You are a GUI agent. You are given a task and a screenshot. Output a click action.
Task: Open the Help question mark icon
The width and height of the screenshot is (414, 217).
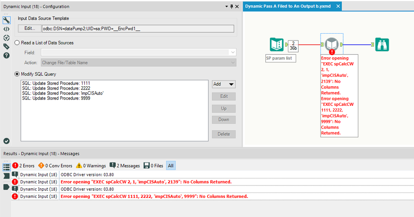6,56
